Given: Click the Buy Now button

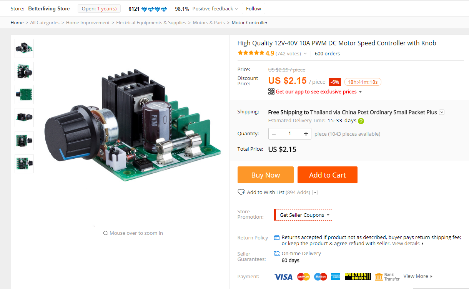Looking at the screenshot, I should 266,175.
